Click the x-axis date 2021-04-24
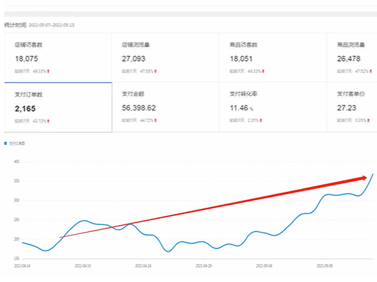Screen dimensions: 377x282 point(144,266)
